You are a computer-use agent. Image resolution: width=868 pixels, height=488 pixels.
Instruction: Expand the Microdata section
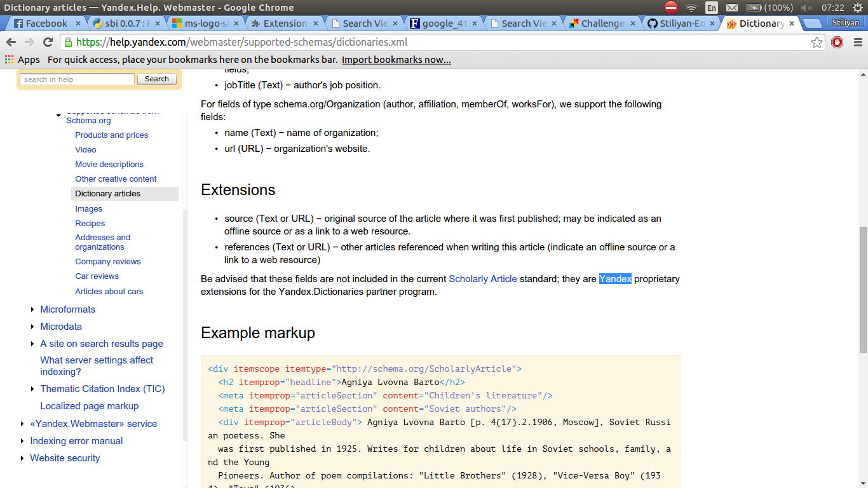33,327
